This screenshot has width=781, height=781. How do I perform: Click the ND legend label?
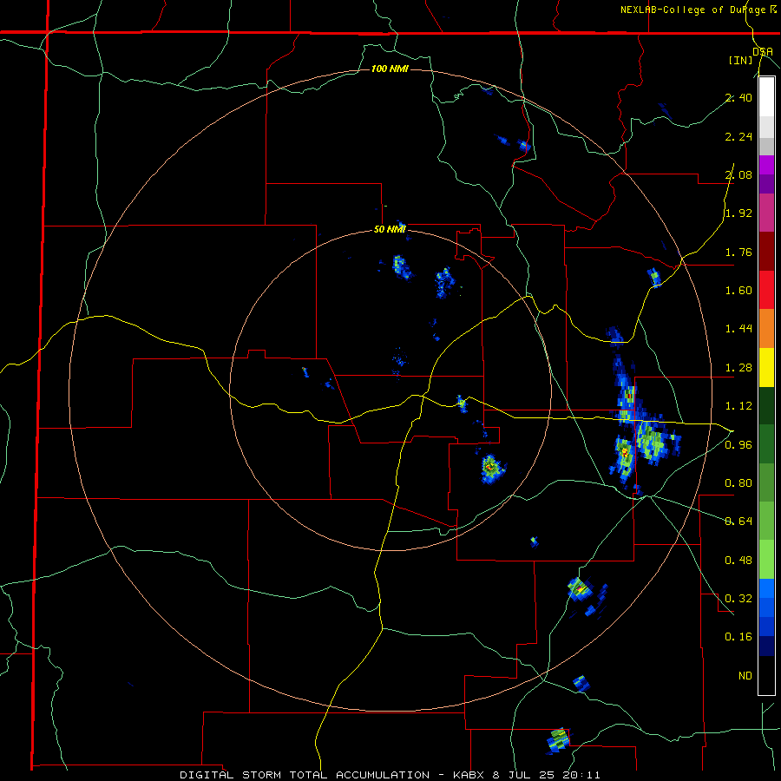click(745, 676)
